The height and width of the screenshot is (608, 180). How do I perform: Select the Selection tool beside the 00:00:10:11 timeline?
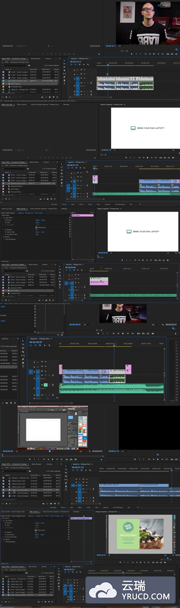pyautogui.click(x=64, y=60)
